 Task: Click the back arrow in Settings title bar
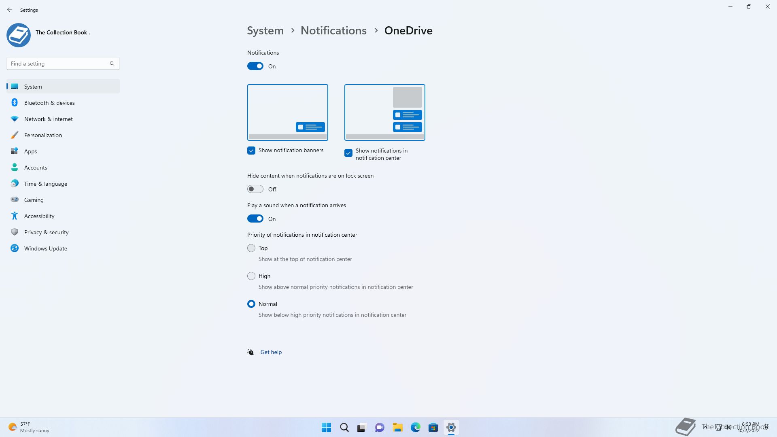coord(10,10)
